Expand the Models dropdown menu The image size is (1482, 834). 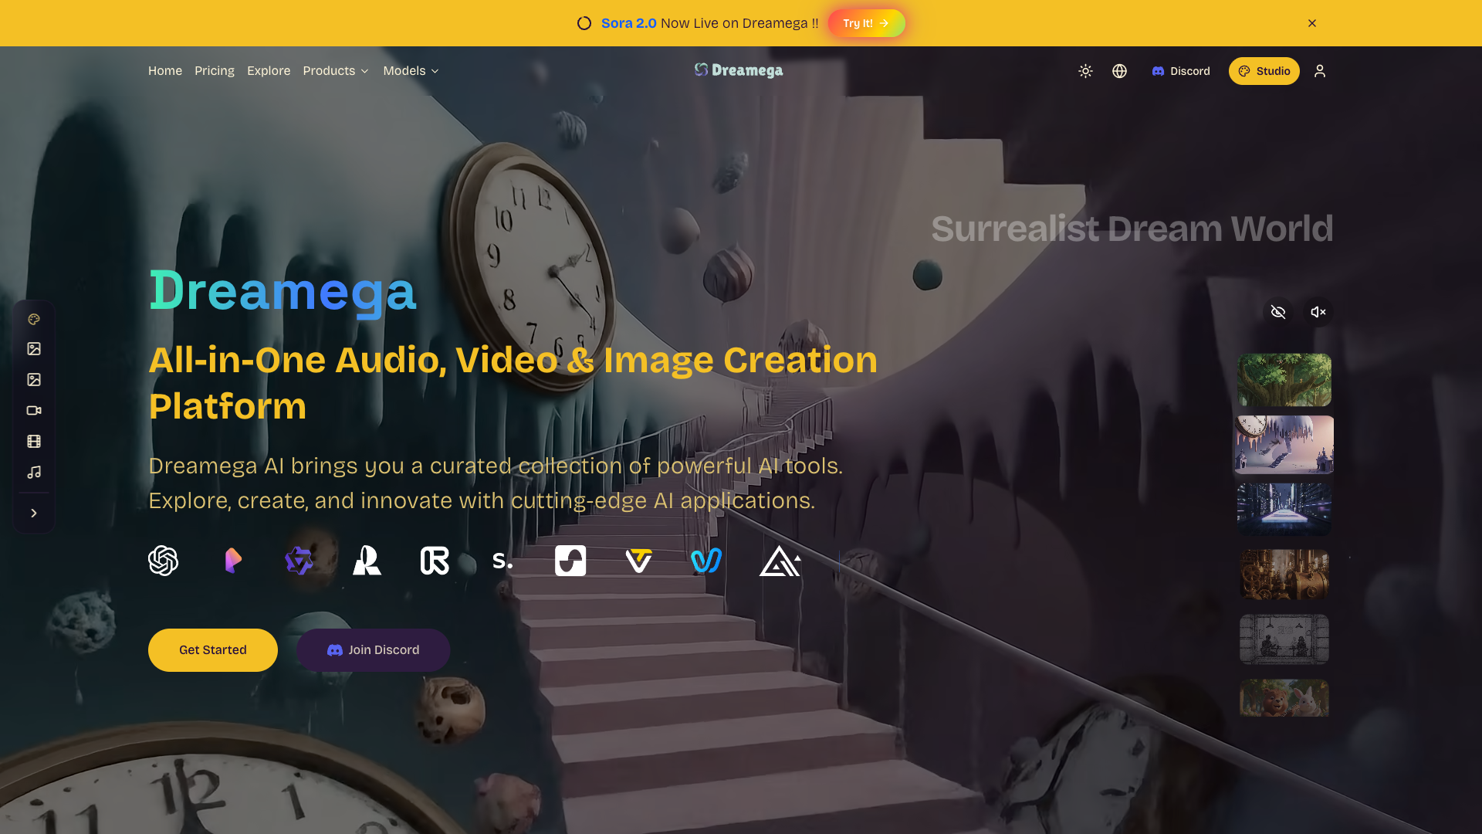click(411, 71)
